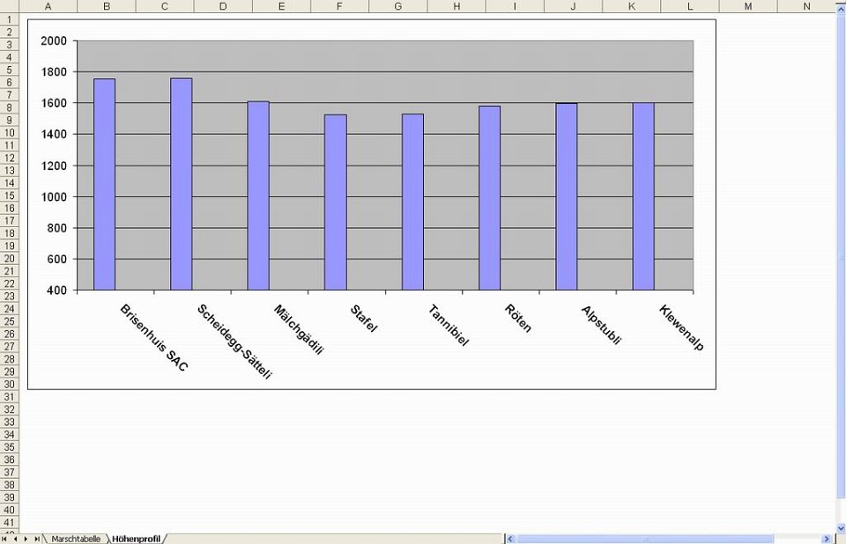This screenshot has height=544, width=846.
Task: Click vertical scrollbar down arrow
Action: click(x=841, y=528)
